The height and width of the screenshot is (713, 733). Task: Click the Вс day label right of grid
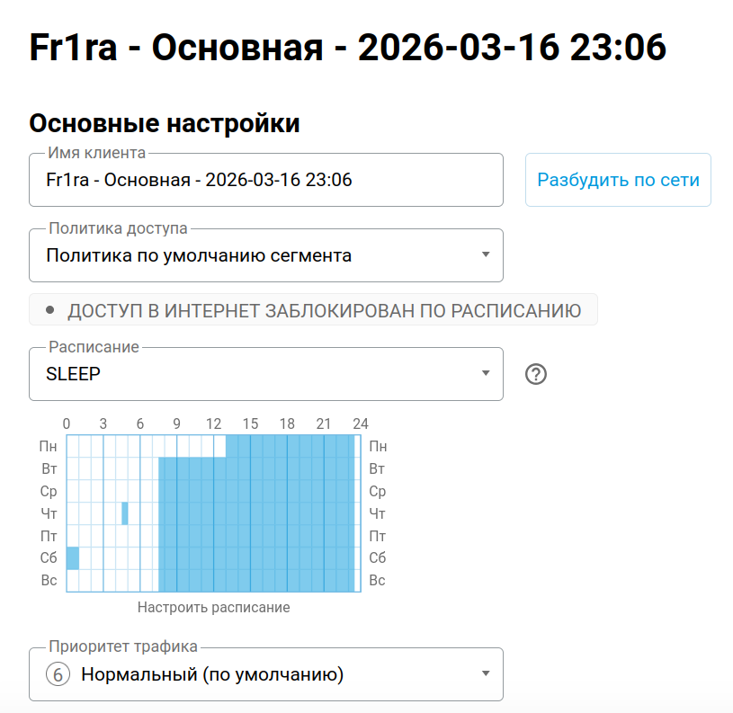pos(378,580)
